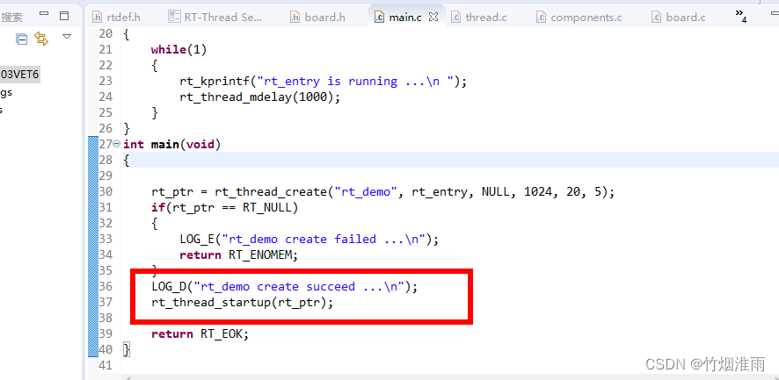Open the left panel View Menu triangle
The image size is (779, 380).
coord(67,36)
